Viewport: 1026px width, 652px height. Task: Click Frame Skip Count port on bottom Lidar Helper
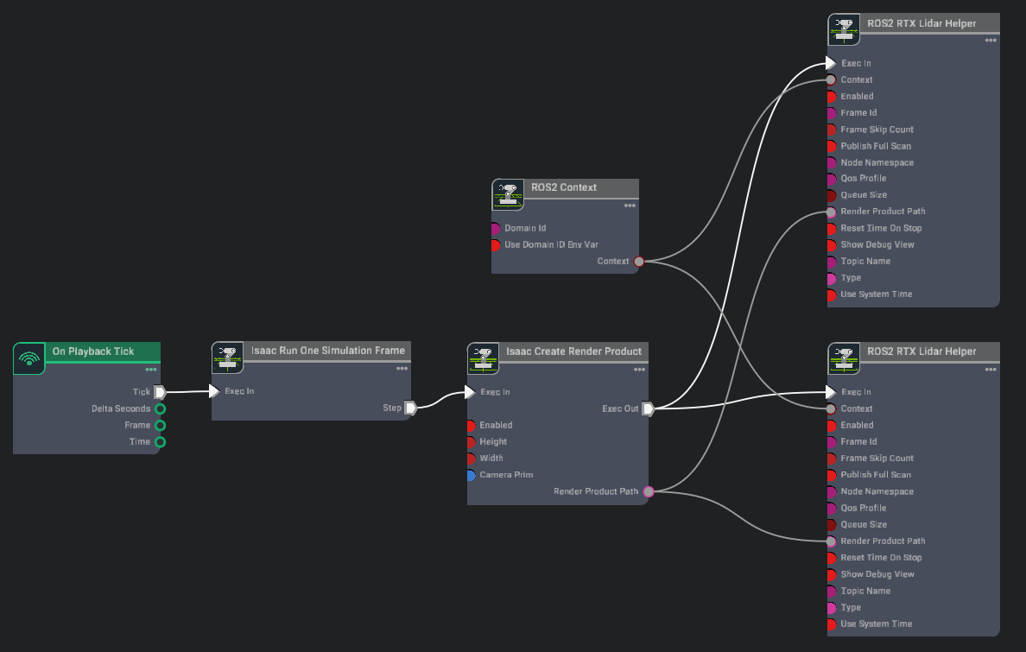[831, 459]
